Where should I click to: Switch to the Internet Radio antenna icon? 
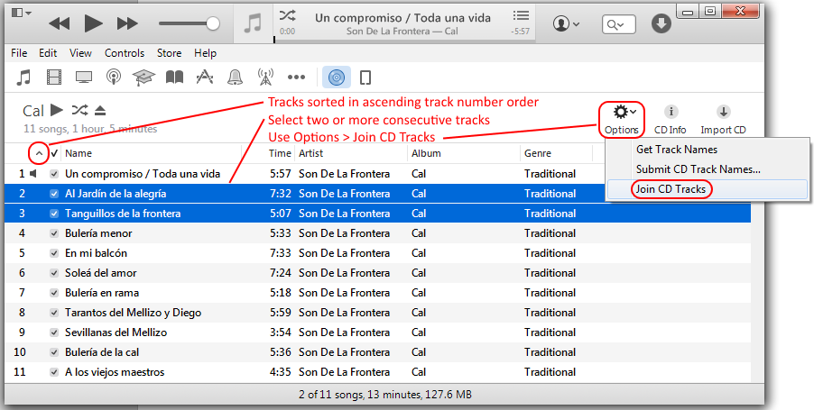coord(265,77)
